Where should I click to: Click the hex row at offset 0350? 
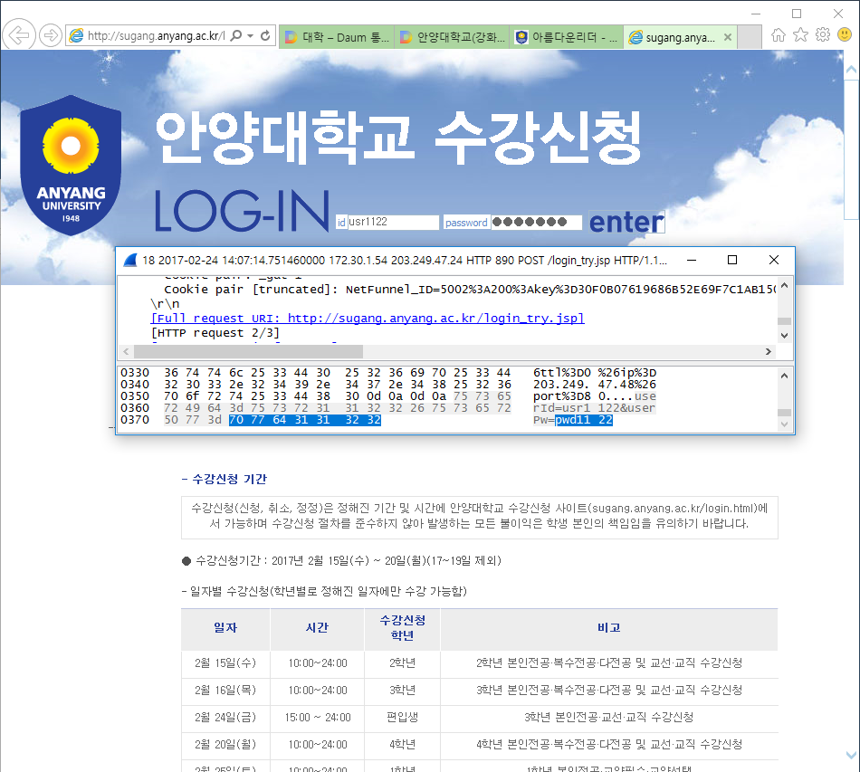pos(389,396)
